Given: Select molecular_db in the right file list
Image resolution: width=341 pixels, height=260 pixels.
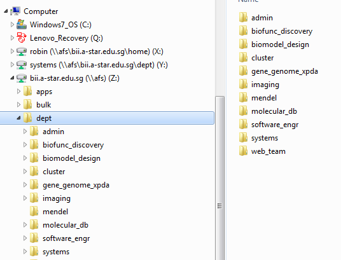Looking at the screenshot, I should [x=274, y=111].
